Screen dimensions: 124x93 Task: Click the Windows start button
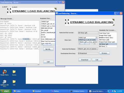pyautogui.click(x=6, y=91)
